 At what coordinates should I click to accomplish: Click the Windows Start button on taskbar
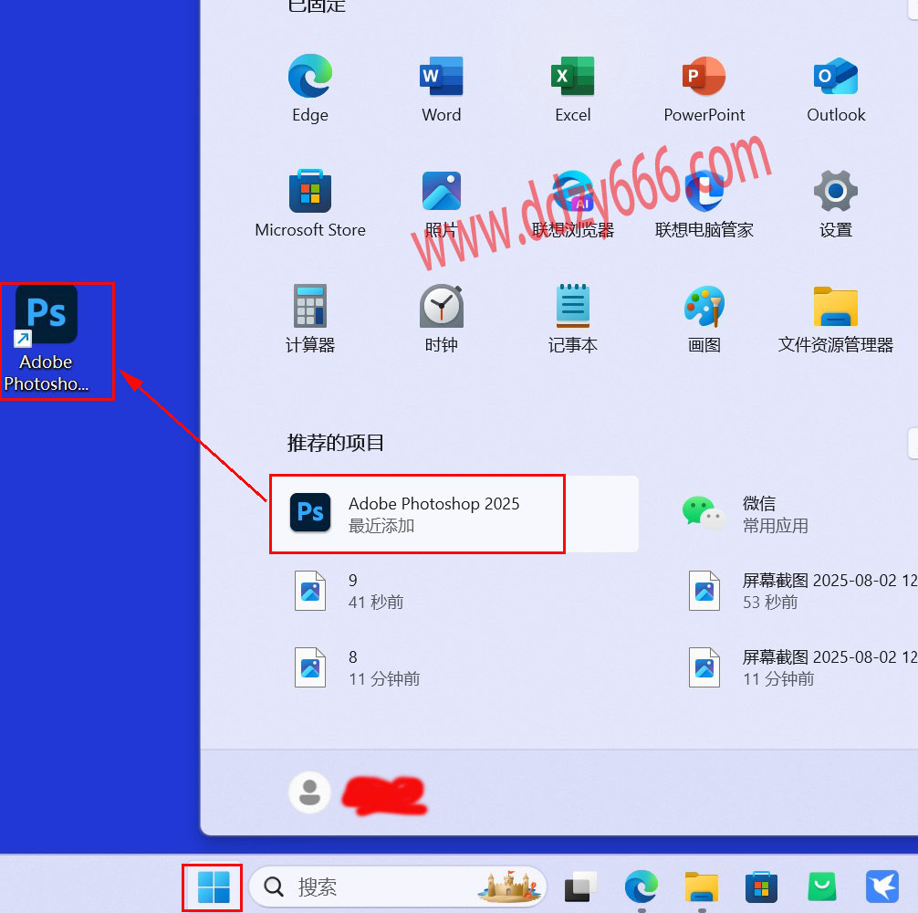pos(214,887)
